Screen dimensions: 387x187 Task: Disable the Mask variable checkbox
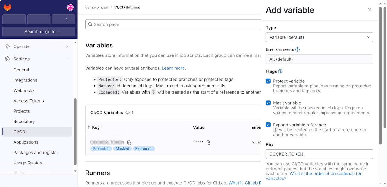(x=268, y=103)
